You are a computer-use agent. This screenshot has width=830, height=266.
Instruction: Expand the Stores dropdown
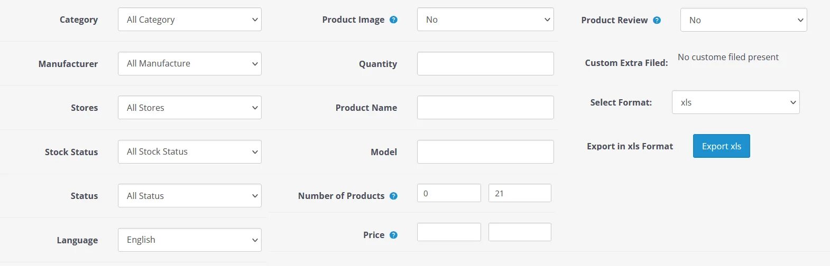coord(190,108)
